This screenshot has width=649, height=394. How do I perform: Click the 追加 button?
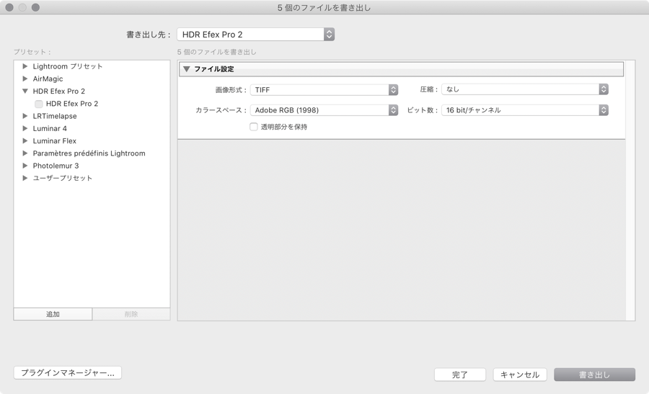pyautogui.click(x=53, y=314)
